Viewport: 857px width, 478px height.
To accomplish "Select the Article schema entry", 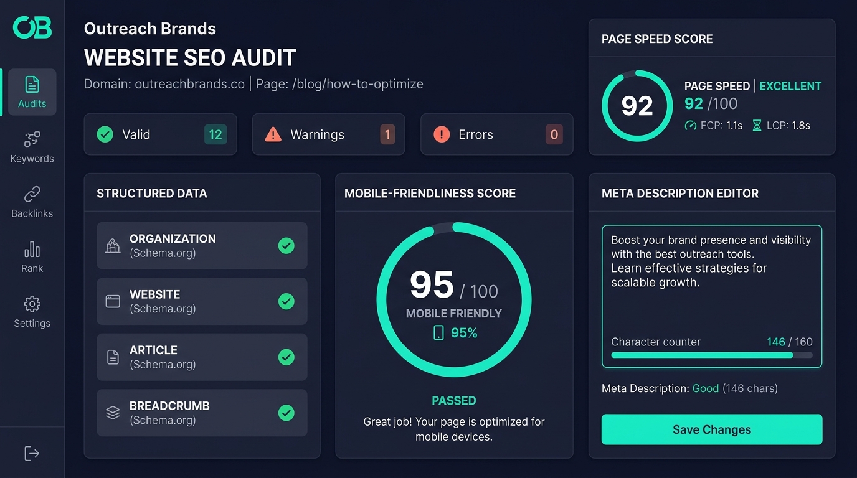I will [202, 357].
